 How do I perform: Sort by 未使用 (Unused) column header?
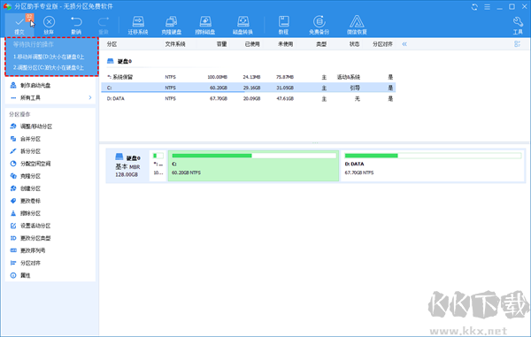(x=286, y=44)
